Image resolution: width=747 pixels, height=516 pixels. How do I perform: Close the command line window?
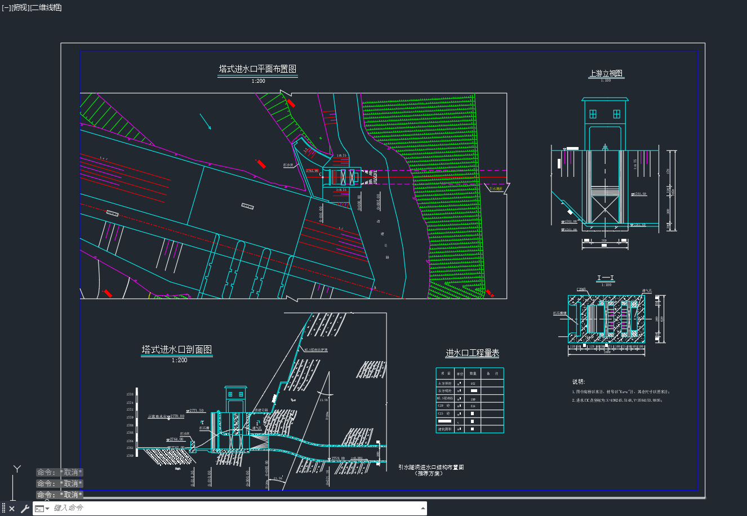pyautogui.click(x=12, y=509)
